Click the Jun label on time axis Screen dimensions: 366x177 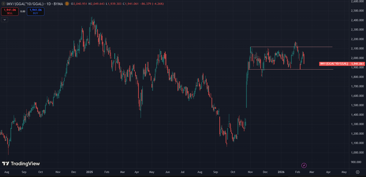point(167,172)
